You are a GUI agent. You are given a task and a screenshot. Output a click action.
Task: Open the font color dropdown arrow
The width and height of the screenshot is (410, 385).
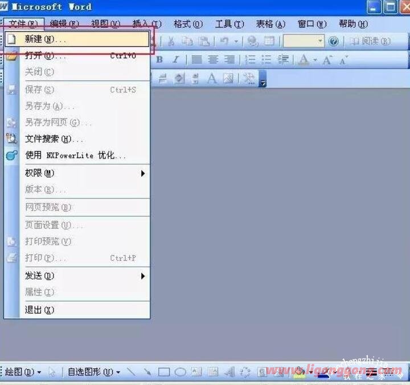click(315, 60)
